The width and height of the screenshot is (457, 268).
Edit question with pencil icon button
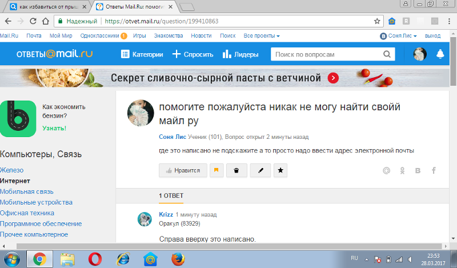click(260, 170)
